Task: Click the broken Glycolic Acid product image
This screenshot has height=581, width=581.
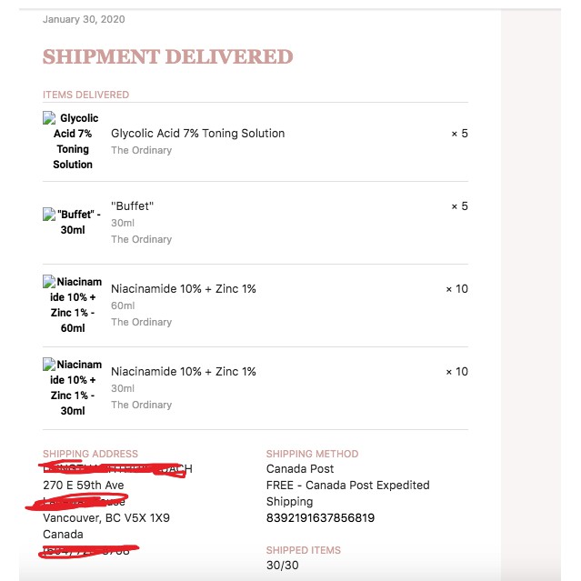Action: click(x=72, y=141)
